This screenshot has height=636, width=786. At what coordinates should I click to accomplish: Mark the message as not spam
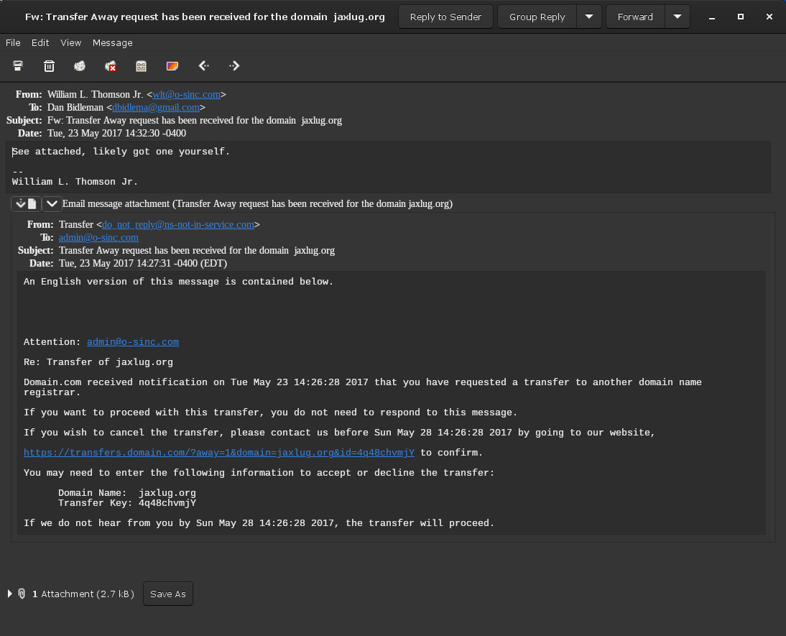[x=111, y=65]
